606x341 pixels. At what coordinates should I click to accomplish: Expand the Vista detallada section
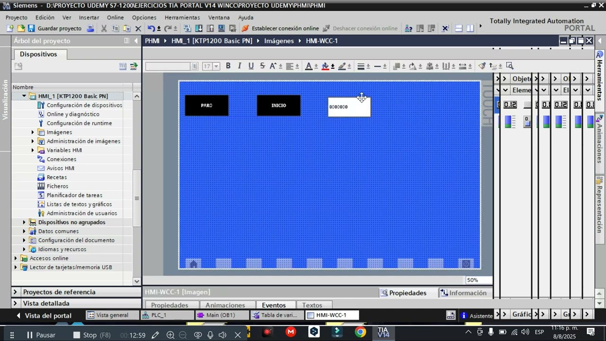point(15,304)
